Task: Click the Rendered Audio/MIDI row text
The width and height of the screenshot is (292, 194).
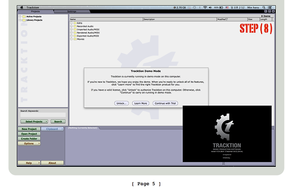Action: click(x=88, y=32)
